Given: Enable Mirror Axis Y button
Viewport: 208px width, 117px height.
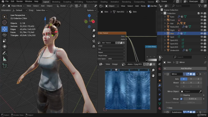Looking at the screenshot, I should coord(191,79).
